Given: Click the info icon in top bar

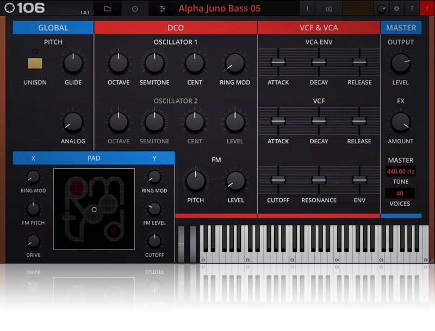Looking at the screenshot, I should point(307,8).
